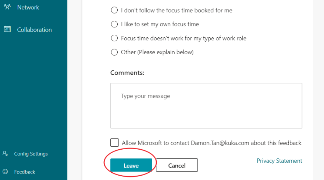Click the Feedback smiley face icon
The width and height of the screenshot is (324, 180).
(5, 172)
